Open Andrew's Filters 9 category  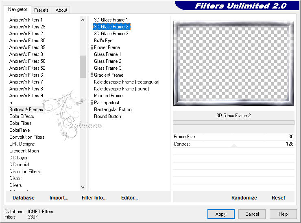click(26, 96)
